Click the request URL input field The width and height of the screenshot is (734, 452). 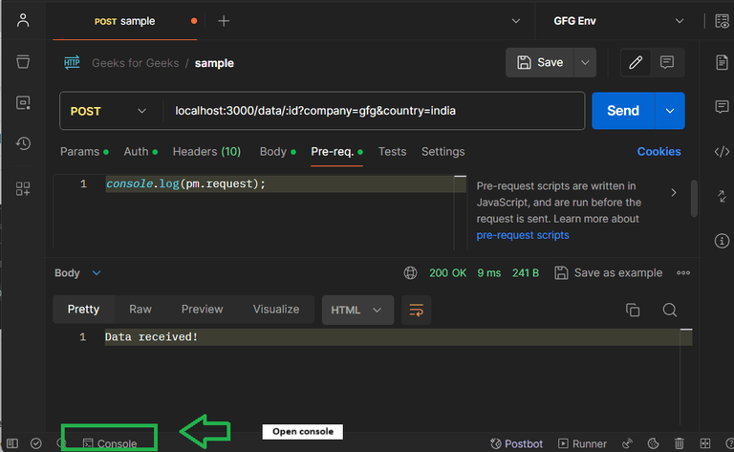pyautogui.click(x=374, y=111)
